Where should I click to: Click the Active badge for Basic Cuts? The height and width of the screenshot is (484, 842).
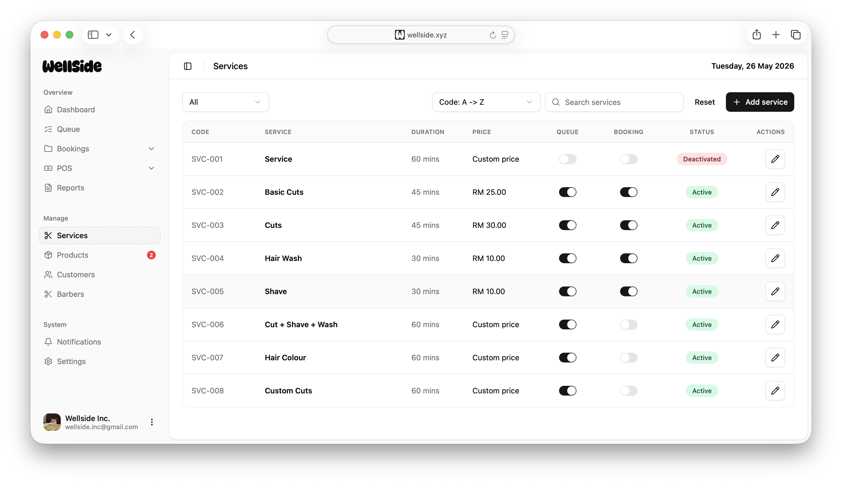(x=702, y=192)
